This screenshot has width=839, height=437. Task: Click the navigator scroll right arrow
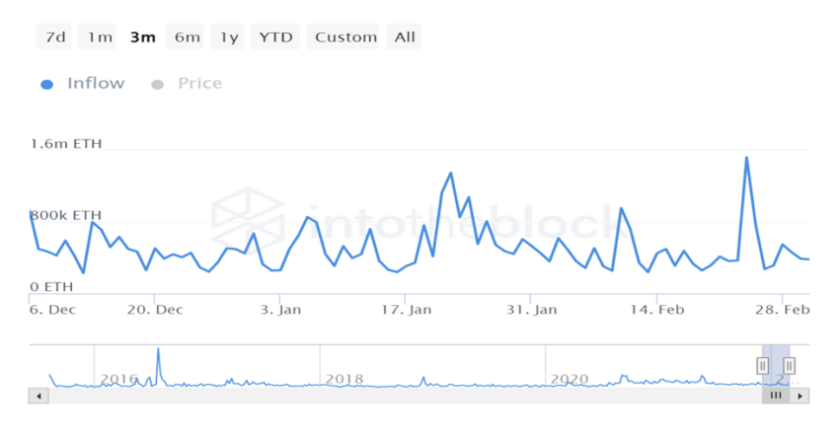pos(800,396)
